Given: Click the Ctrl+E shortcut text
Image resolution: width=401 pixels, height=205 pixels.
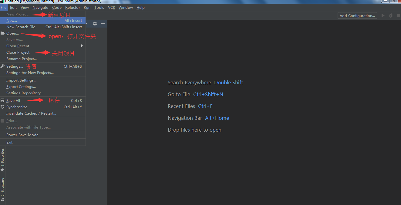Looking at the screenshot, I should (x=205, y=106).
